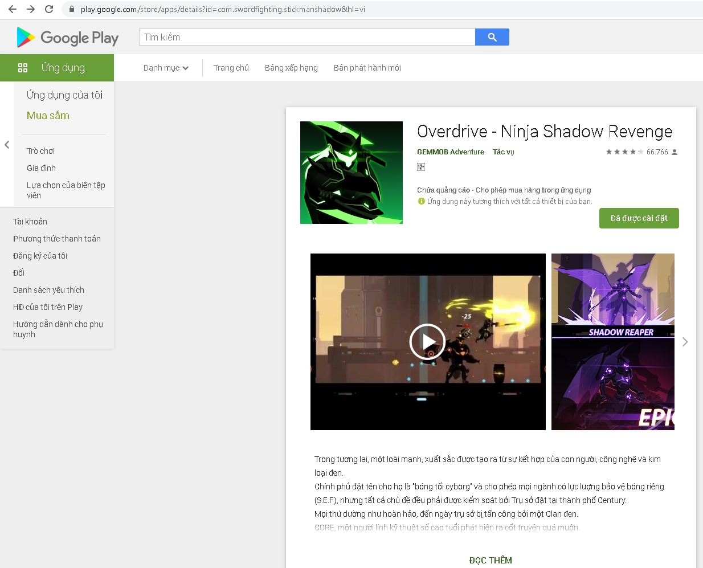Click Tác vụ genre link

coord(504,152)
